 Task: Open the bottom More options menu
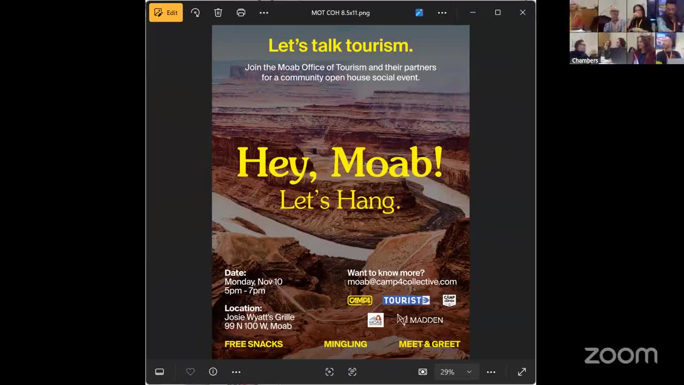pyautogui.click(x=491, y=372)
